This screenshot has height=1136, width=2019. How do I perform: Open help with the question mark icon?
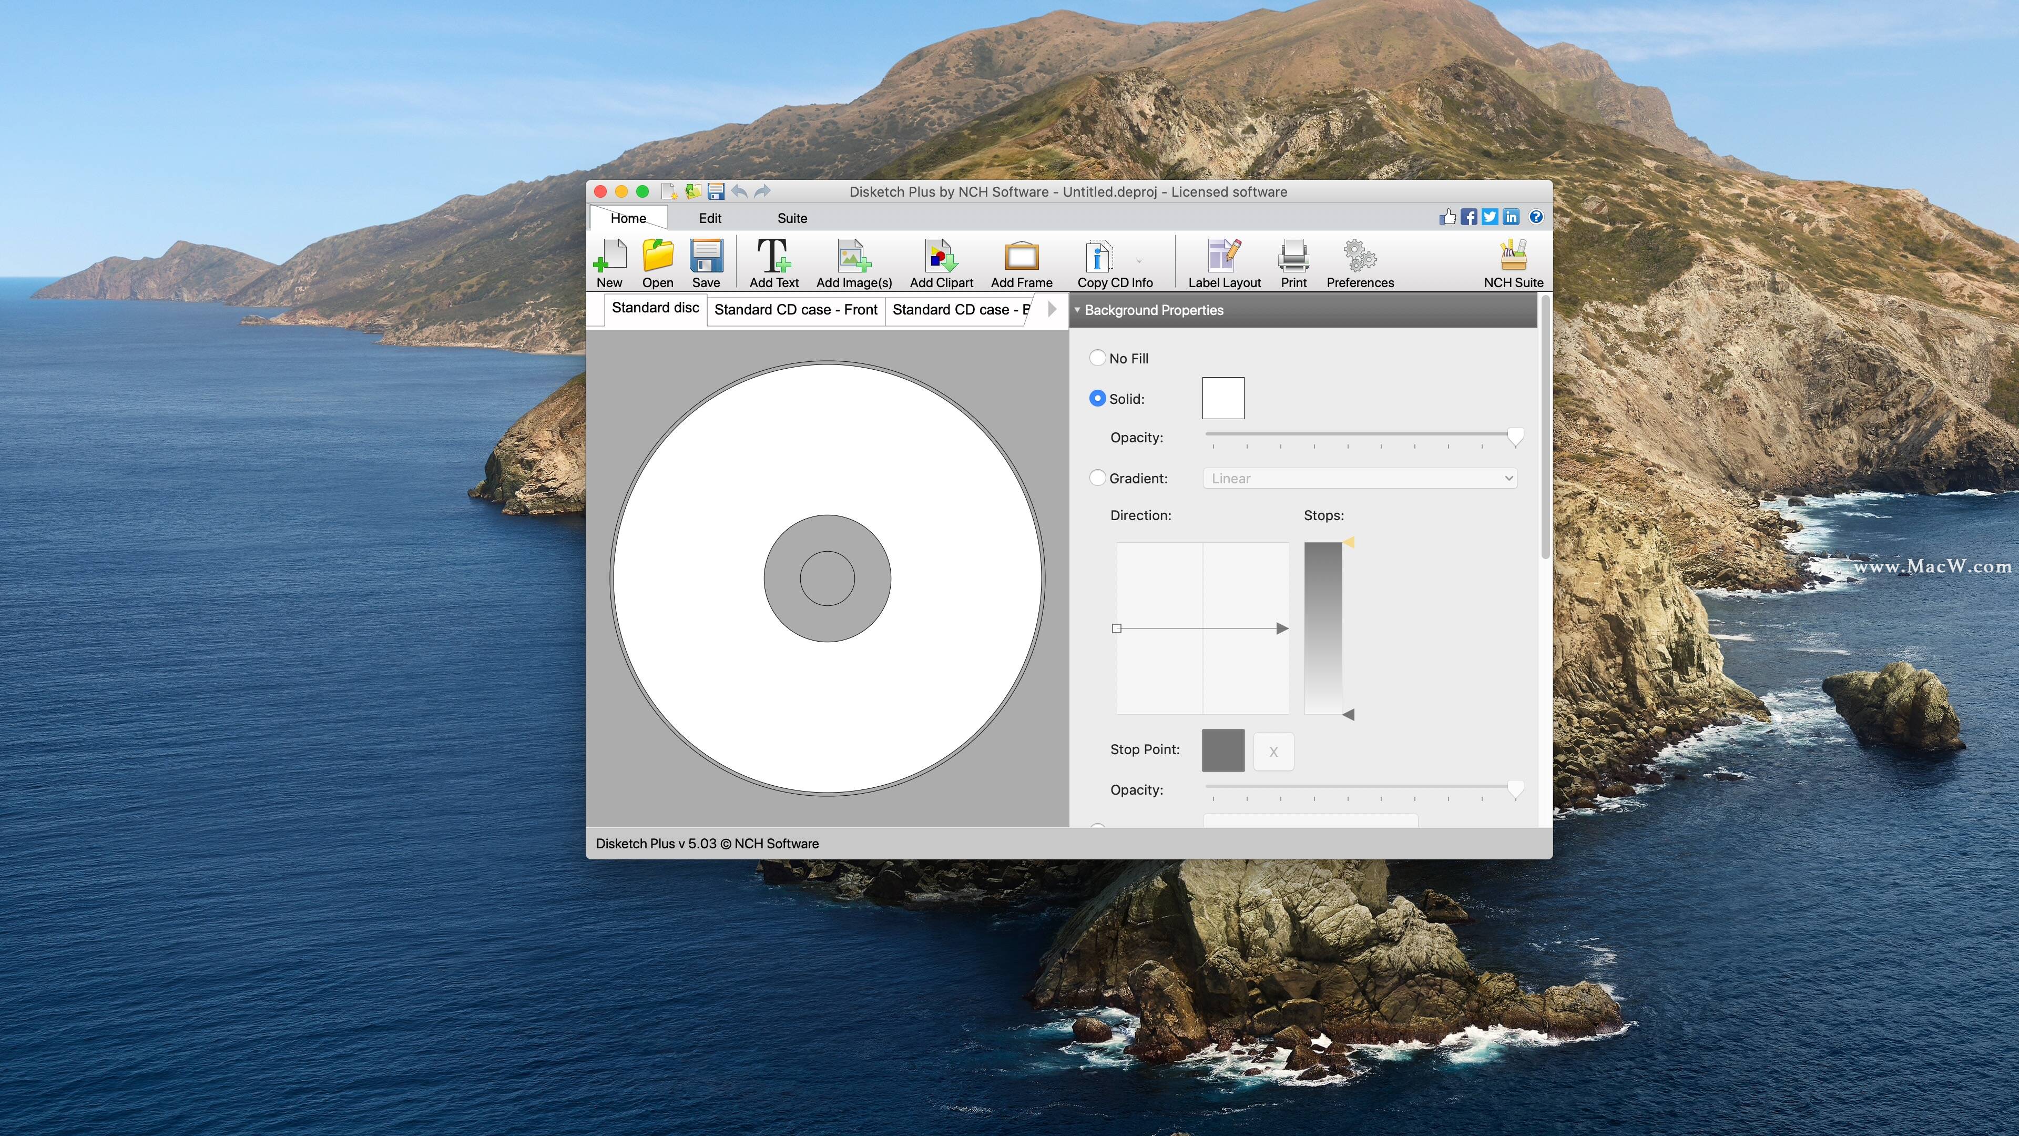(1536, 216)
